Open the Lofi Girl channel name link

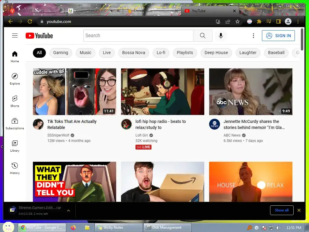click(142, 135)
